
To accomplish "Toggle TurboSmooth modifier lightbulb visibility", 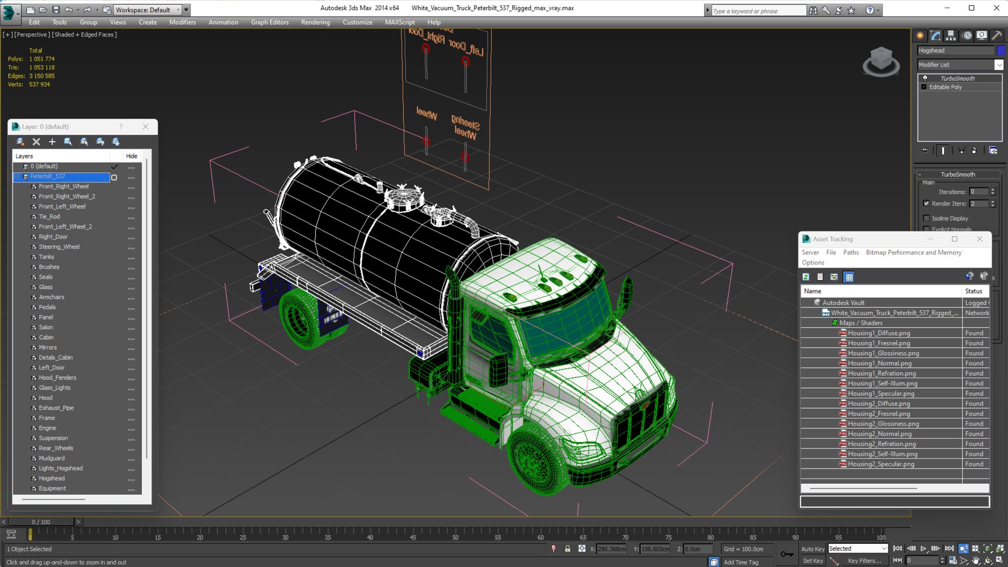I will 925,78.
